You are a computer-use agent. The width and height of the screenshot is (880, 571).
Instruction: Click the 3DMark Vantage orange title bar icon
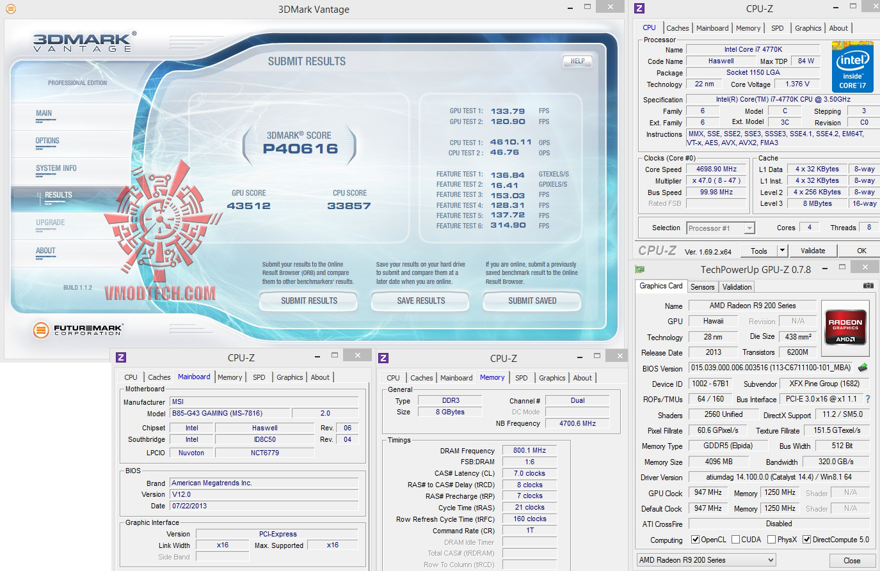point(10,9)
